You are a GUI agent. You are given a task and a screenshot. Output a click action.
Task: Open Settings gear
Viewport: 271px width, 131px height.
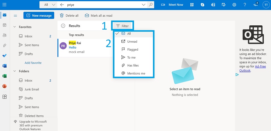234,5
